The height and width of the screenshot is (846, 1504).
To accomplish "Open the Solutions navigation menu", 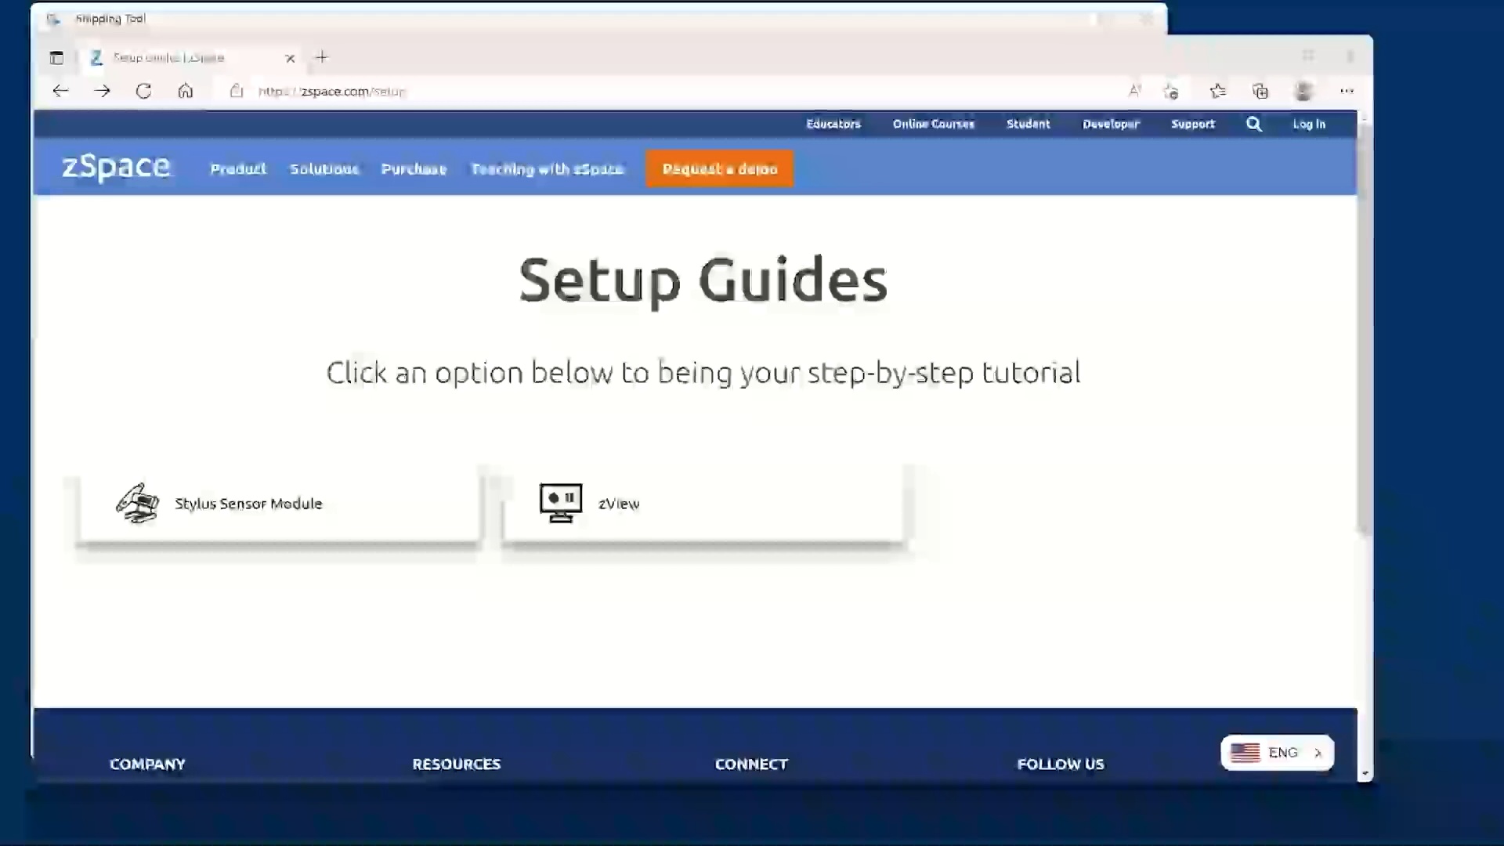I will (x=324, y=168).
